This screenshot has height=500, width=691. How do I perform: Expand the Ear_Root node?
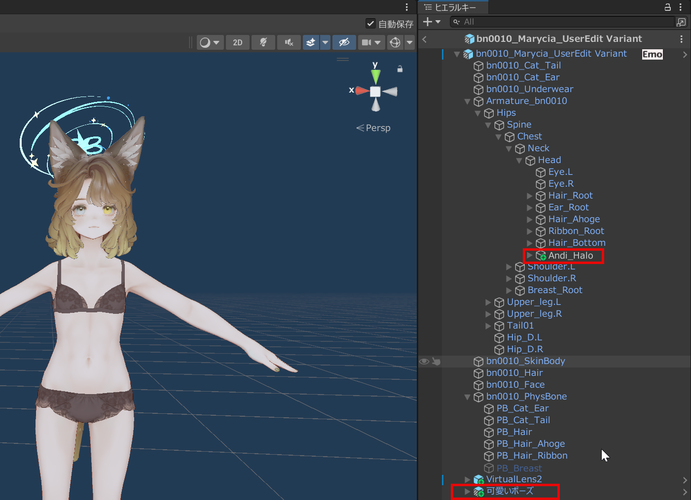click(530, 208)
